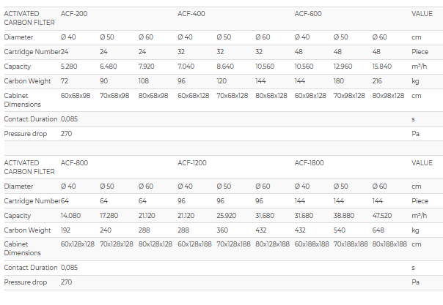Click the ACF-200 column header
The image size is (443, 305).
74,13
